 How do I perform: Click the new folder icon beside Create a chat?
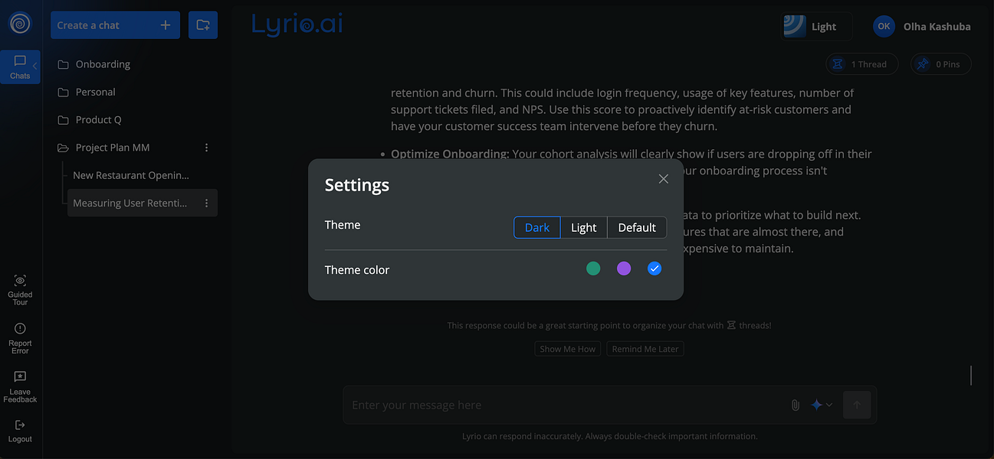202,24
